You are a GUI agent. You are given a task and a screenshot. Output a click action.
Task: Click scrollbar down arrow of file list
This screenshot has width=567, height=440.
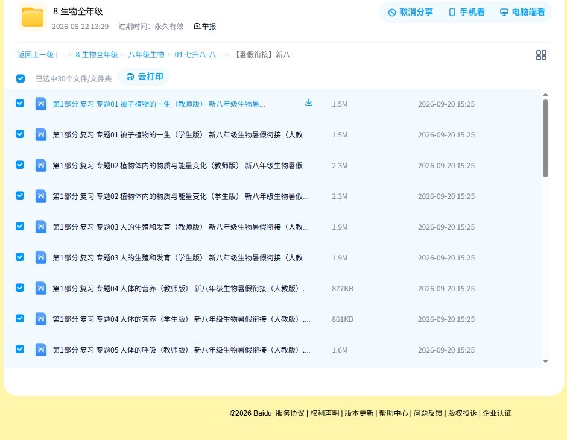(545, 361)
